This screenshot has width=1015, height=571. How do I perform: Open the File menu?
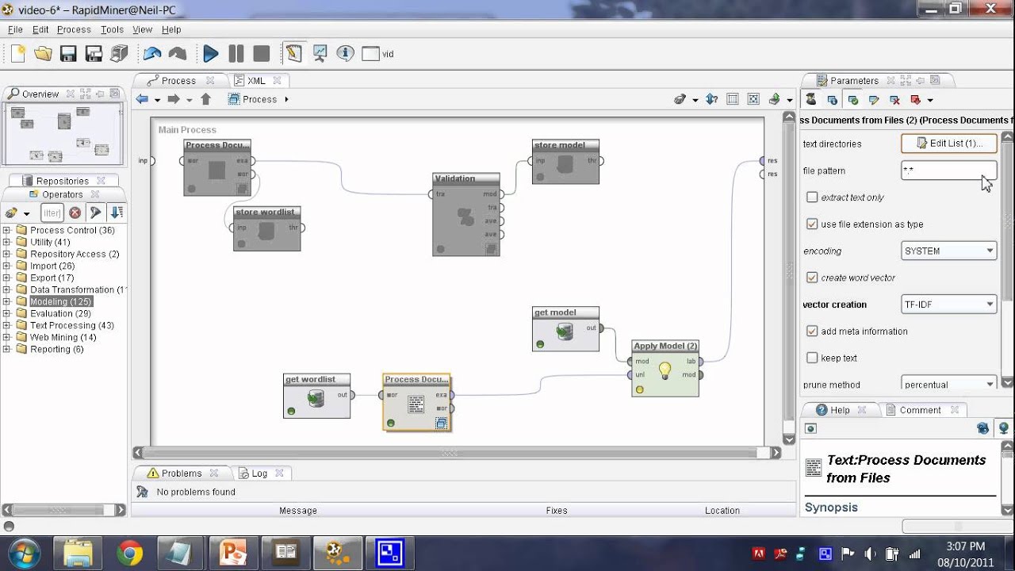tap(15, 29)
